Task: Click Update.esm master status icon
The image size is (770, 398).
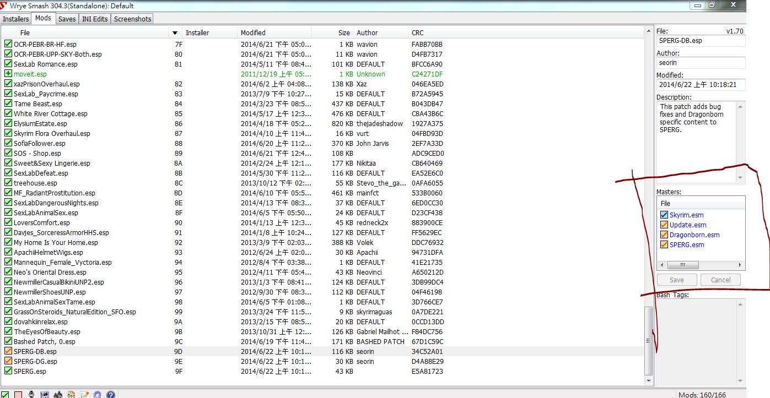Action: point(664,225)
